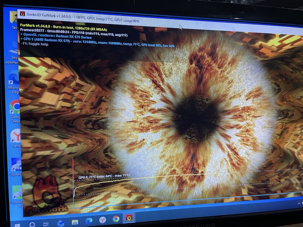Click the FurMark button on the taskbar
The image size is (303, 227).
click(129, 218)
